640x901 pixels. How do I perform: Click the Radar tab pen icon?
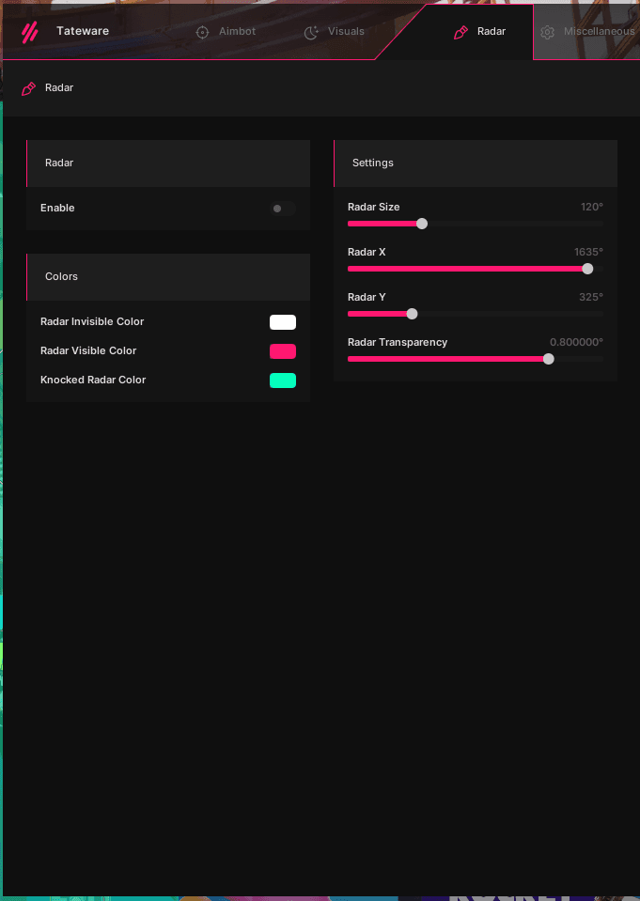(460, 32)
